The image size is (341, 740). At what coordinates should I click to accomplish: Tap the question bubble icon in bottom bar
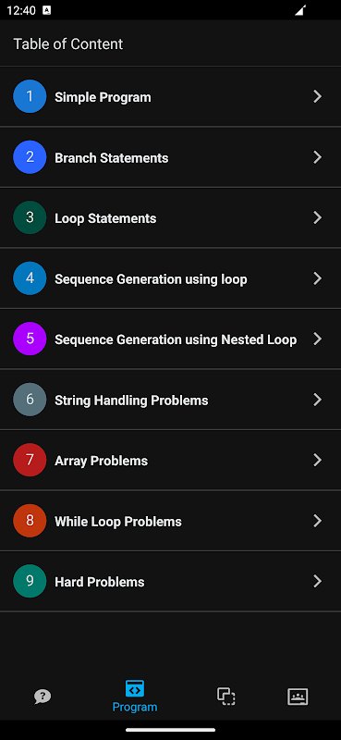[43, 697]
